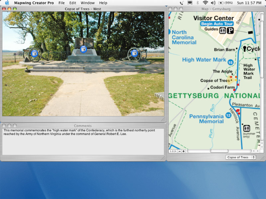Image resolution: width=266 pixels, height=199 pixels.
Task: Click the Bluetooth icon in menu bar
Action: [x=198, y=3]
